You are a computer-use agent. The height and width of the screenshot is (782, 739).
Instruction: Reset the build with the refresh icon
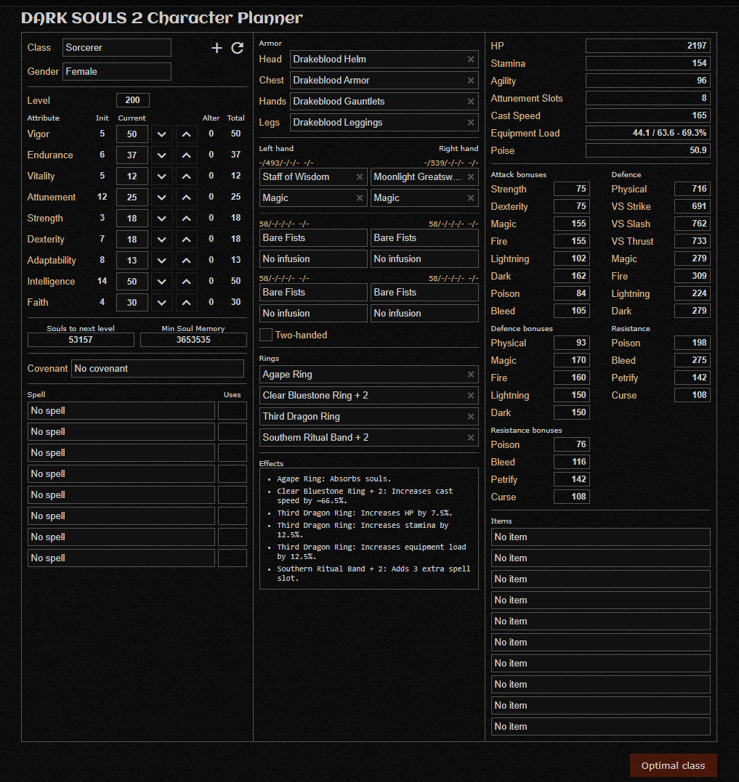click(238, 48)
